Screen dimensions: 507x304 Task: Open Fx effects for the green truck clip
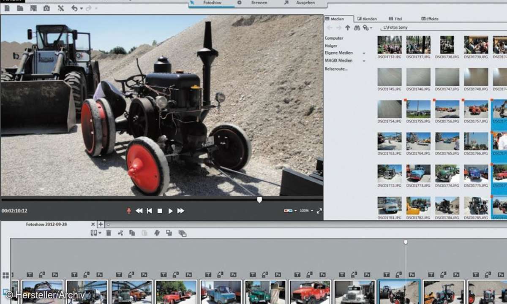coord(278,274)
